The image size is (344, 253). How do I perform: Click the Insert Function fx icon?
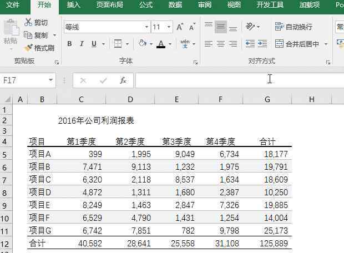[x=123, y=80]
